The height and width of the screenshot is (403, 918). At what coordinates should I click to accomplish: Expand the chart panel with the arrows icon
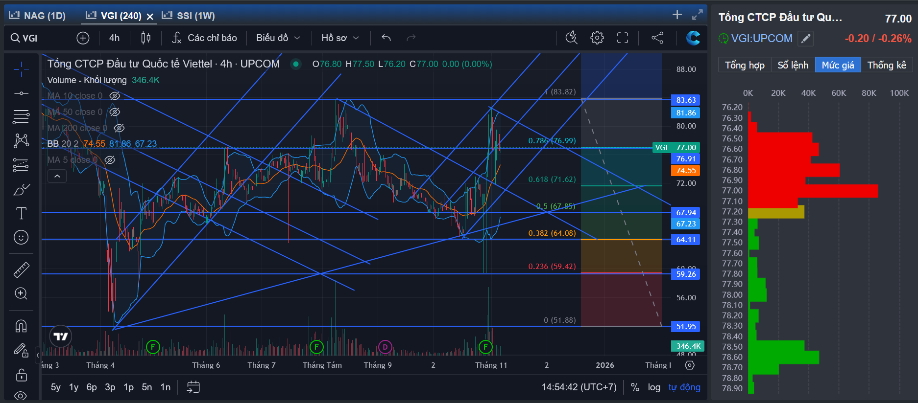click(x=698, y=15)
